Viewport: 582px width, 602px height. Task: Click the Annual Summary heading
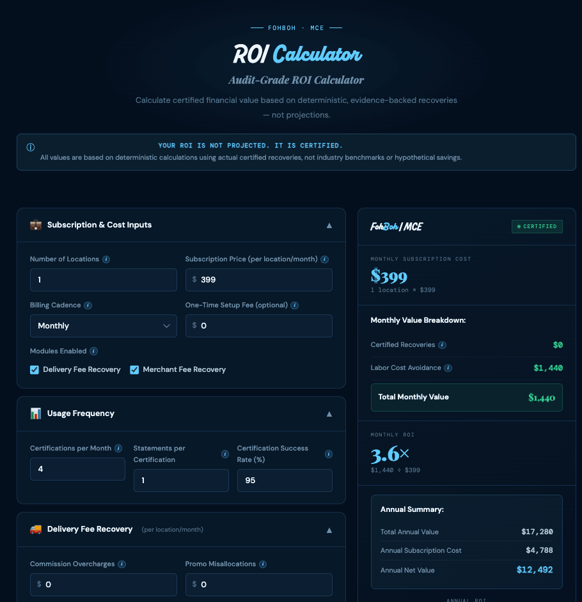coord(413,510)
